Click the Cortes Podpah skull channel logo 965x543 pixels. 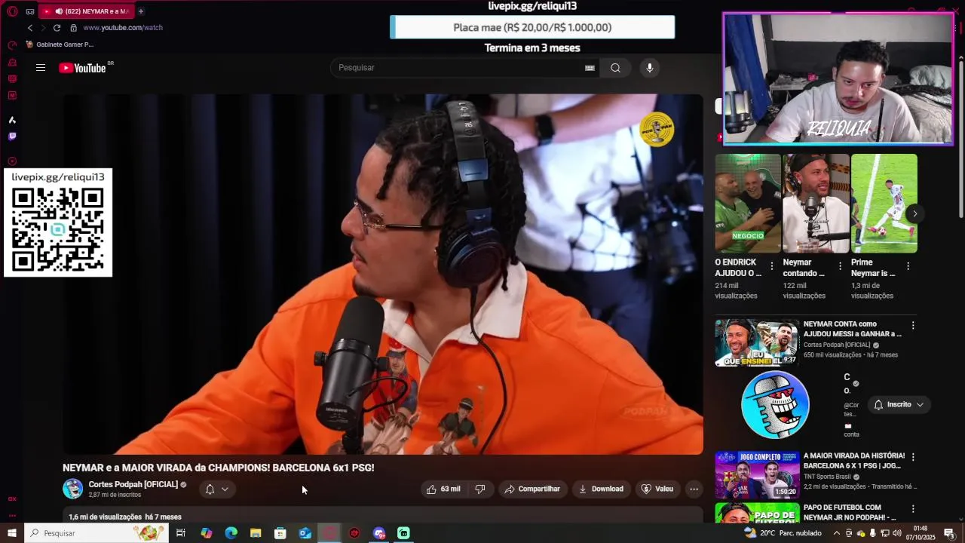tap(775, 405)
